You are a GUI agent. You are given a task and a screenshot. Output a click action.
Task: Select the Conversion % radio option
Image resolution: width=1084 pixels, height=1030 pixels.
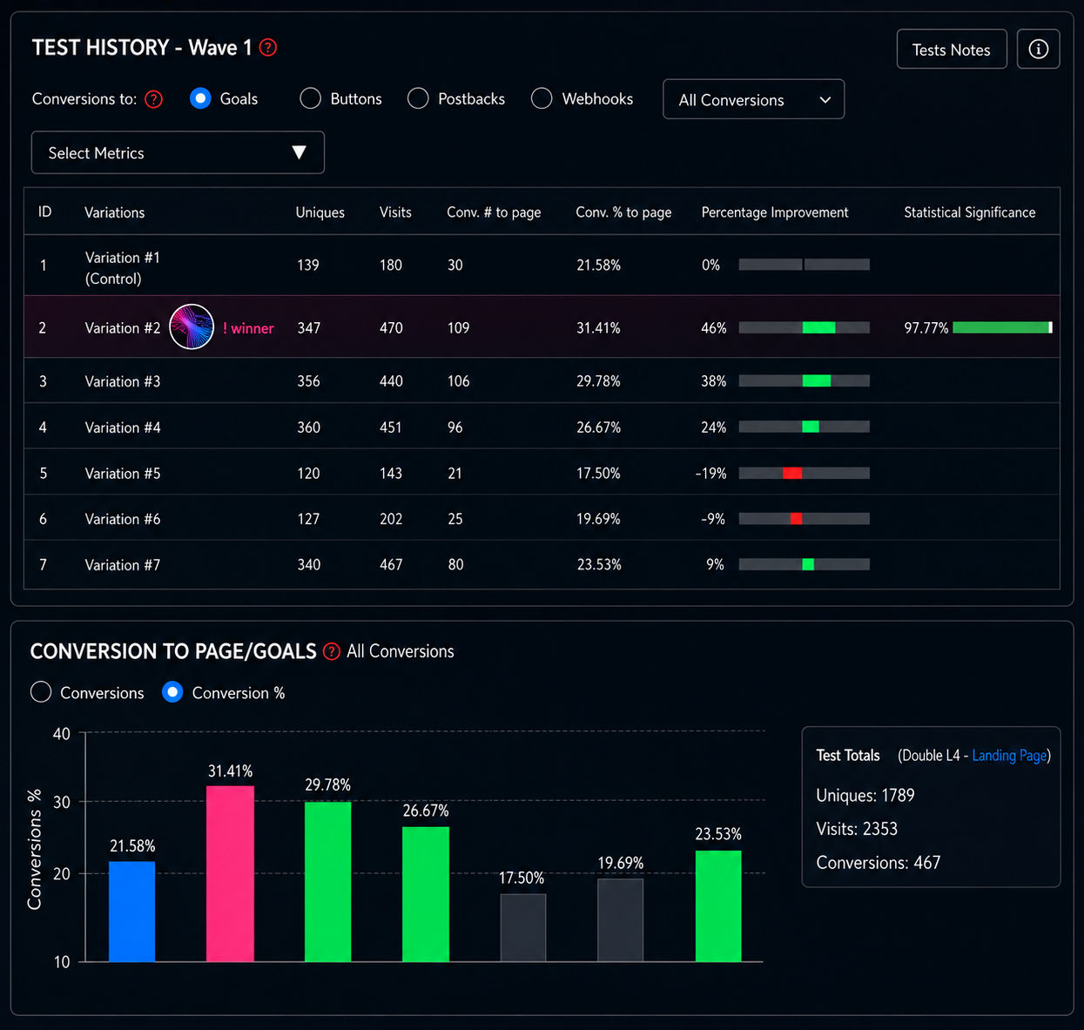coord(172,692)
